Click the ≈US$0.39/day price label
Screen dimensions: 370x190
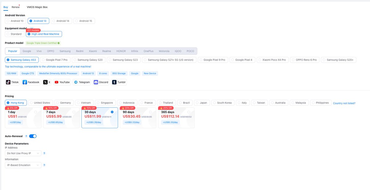pos(93,122)
